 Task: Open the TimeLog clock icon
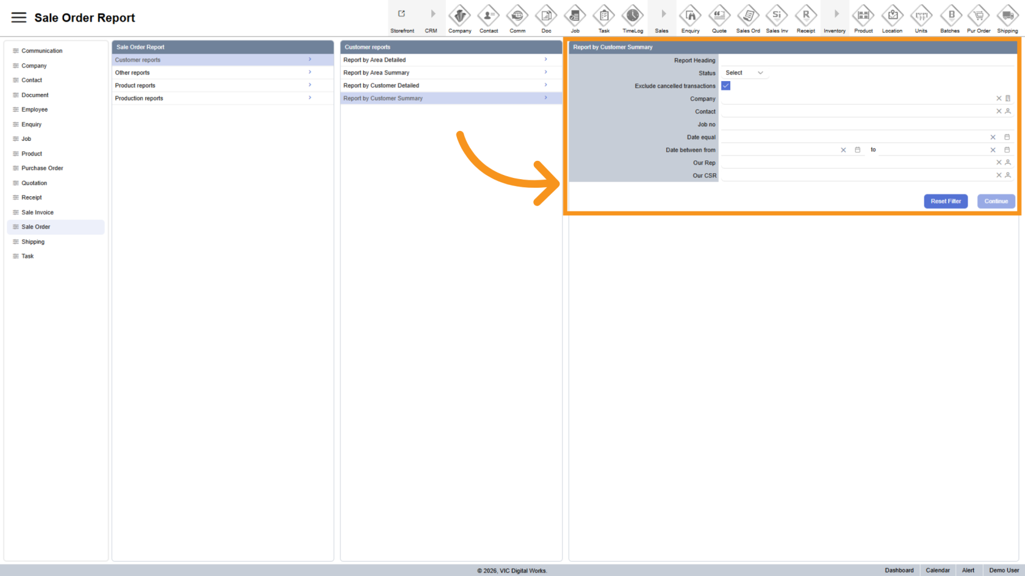pos(633,15)
